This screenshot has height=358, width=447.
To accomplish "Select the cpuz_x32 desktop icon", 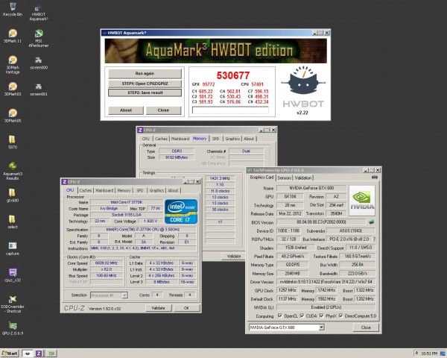I will tap(13, 275).
